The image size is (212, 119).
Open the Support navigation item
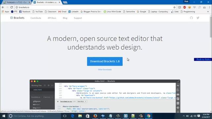pos(78,18)
